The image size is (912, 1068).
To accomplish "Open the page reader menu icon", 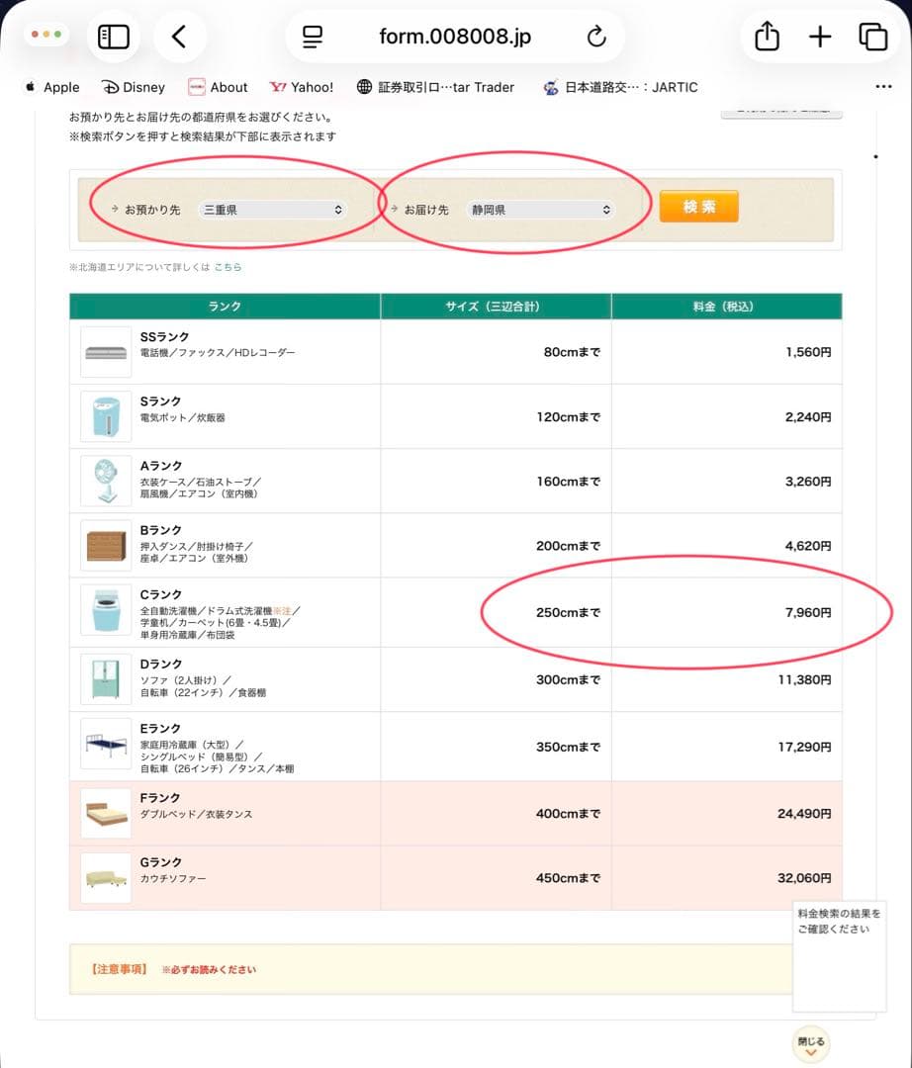I will point(314,37).
